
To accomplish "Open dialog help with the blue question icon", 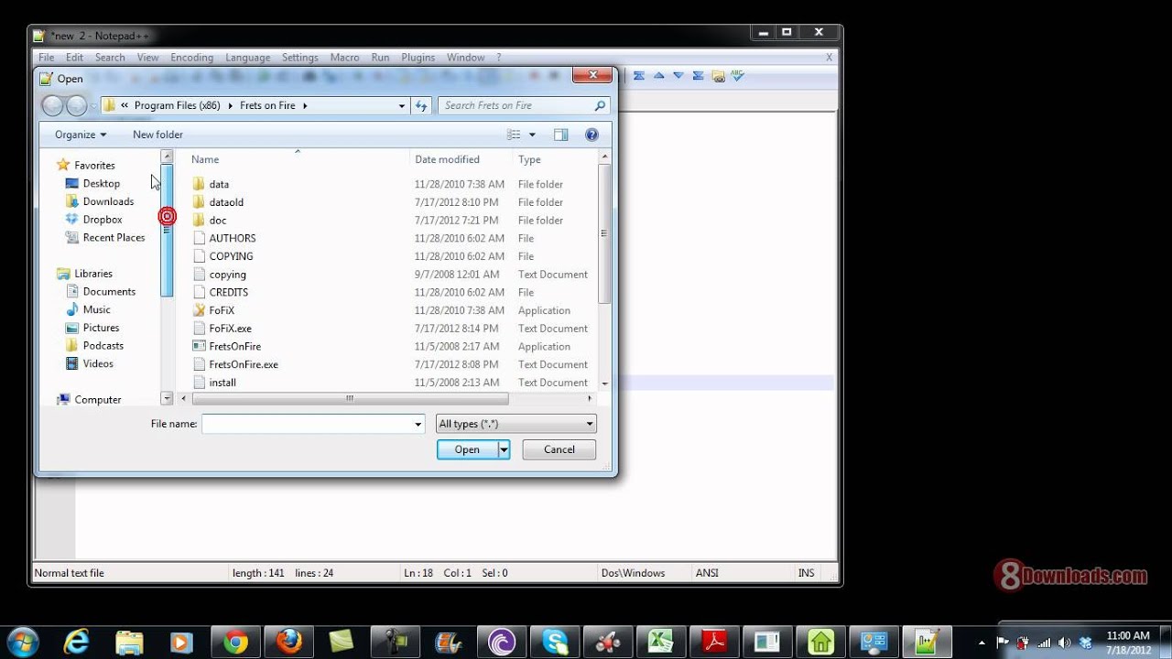I will click(x=591, y=135).
